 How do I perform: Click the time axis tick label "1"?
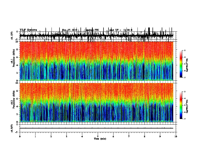click(x=35, y=136)
